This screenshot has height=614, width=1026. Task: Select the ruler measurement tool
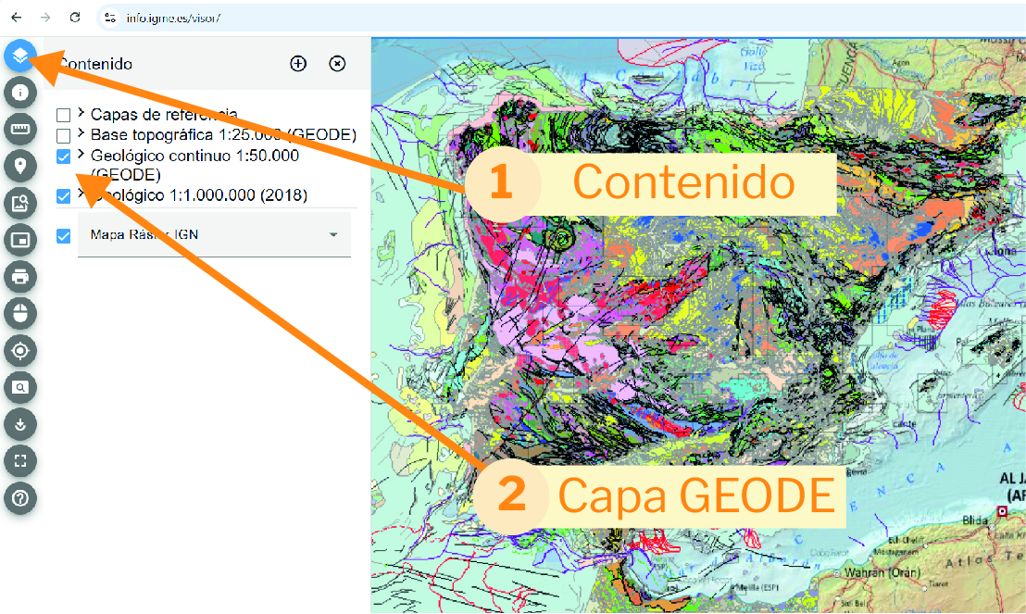point(20,130)
